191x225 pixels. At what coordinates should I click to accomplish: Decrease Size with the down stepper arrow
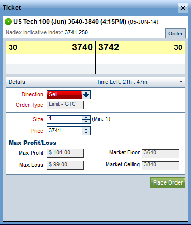click(x=86, y=121)
